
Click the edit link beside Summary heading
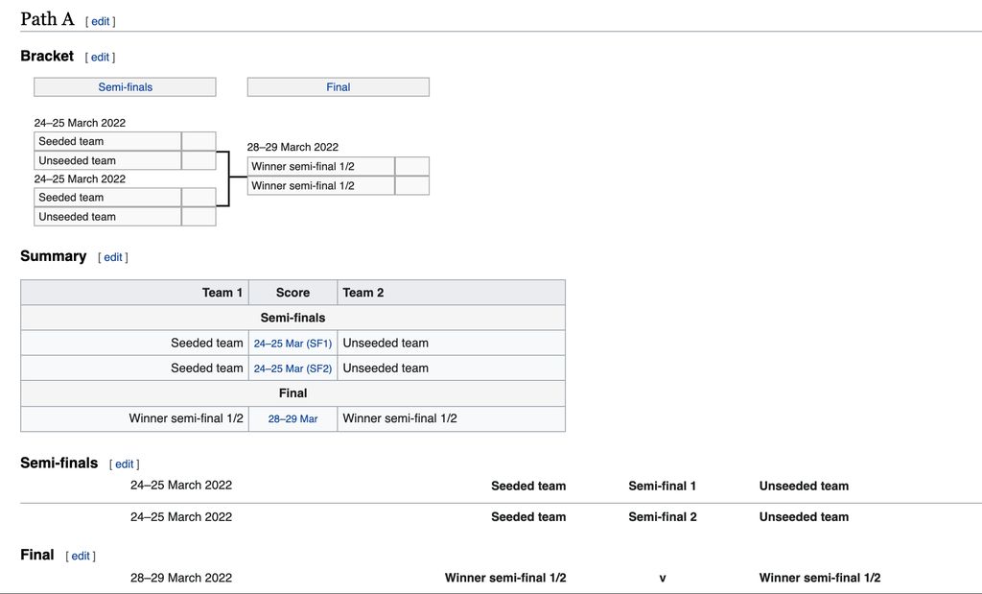pos(113,257)
